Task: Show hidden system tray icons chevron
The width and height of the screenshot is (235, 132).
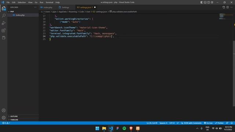Action: point(197,128)
